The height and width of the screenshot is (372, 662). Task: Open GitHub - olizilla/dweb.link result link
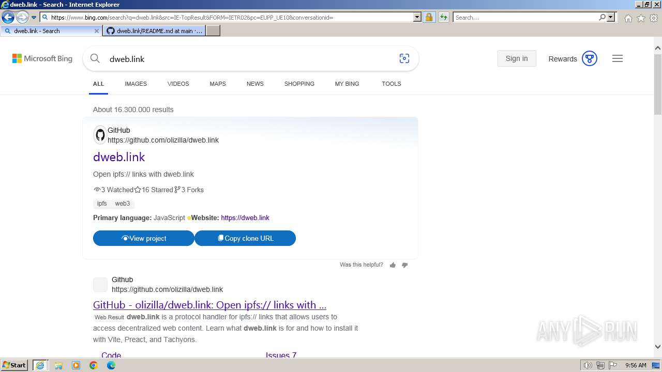click(209, 305)
